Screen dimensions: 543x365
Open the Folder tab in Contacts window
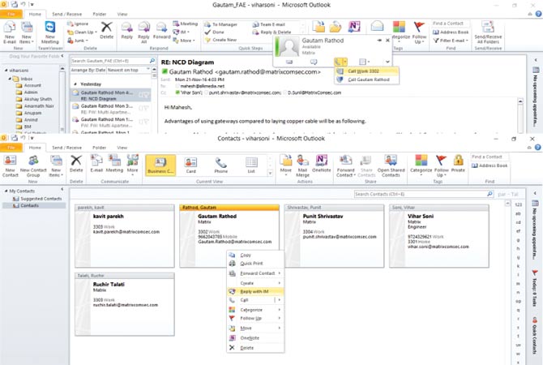tap(99, 148)
